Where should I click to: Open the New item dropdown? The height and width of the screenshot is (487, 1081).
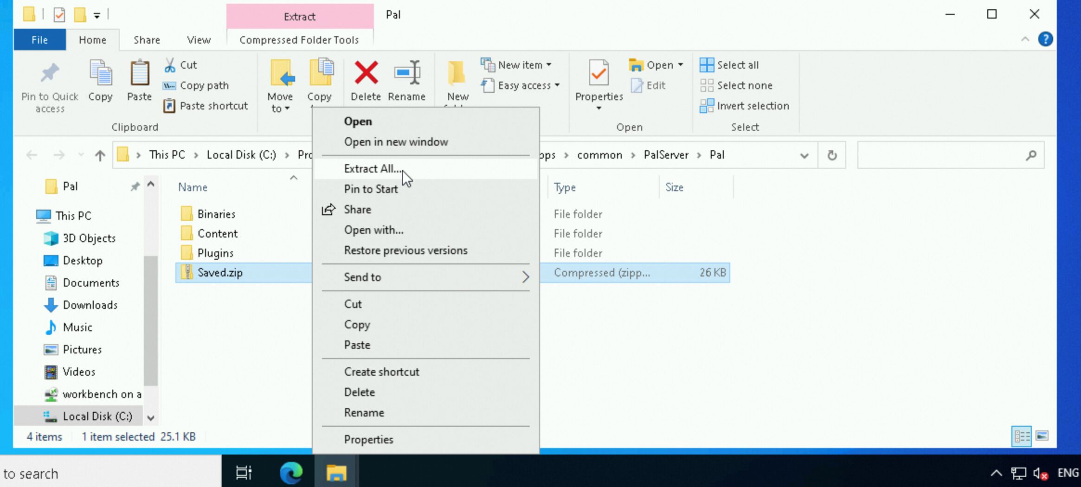tap(517, 65)
